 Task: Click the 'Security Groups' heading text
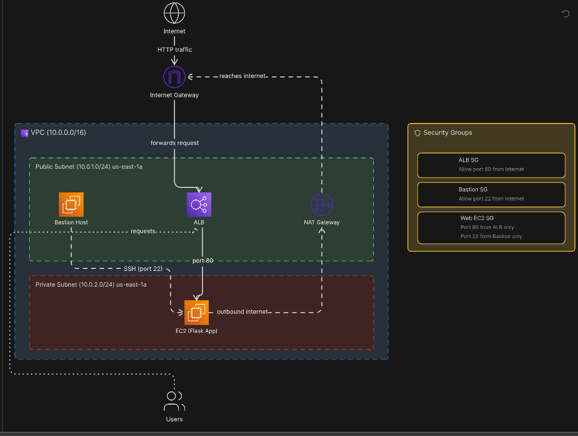coord(447,133)
